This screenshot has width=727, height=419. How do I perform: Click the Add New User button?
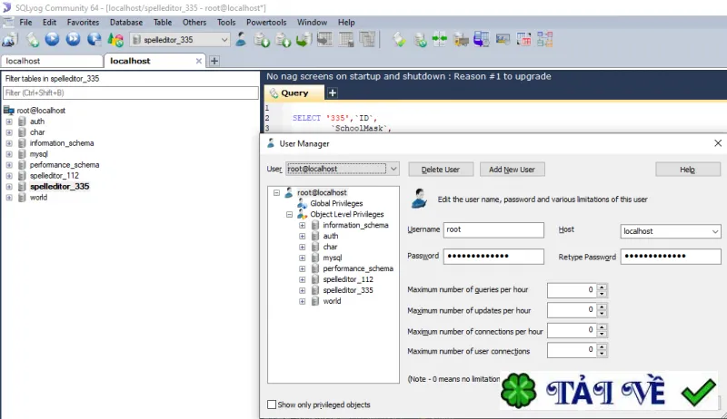[x=512, y=170]
